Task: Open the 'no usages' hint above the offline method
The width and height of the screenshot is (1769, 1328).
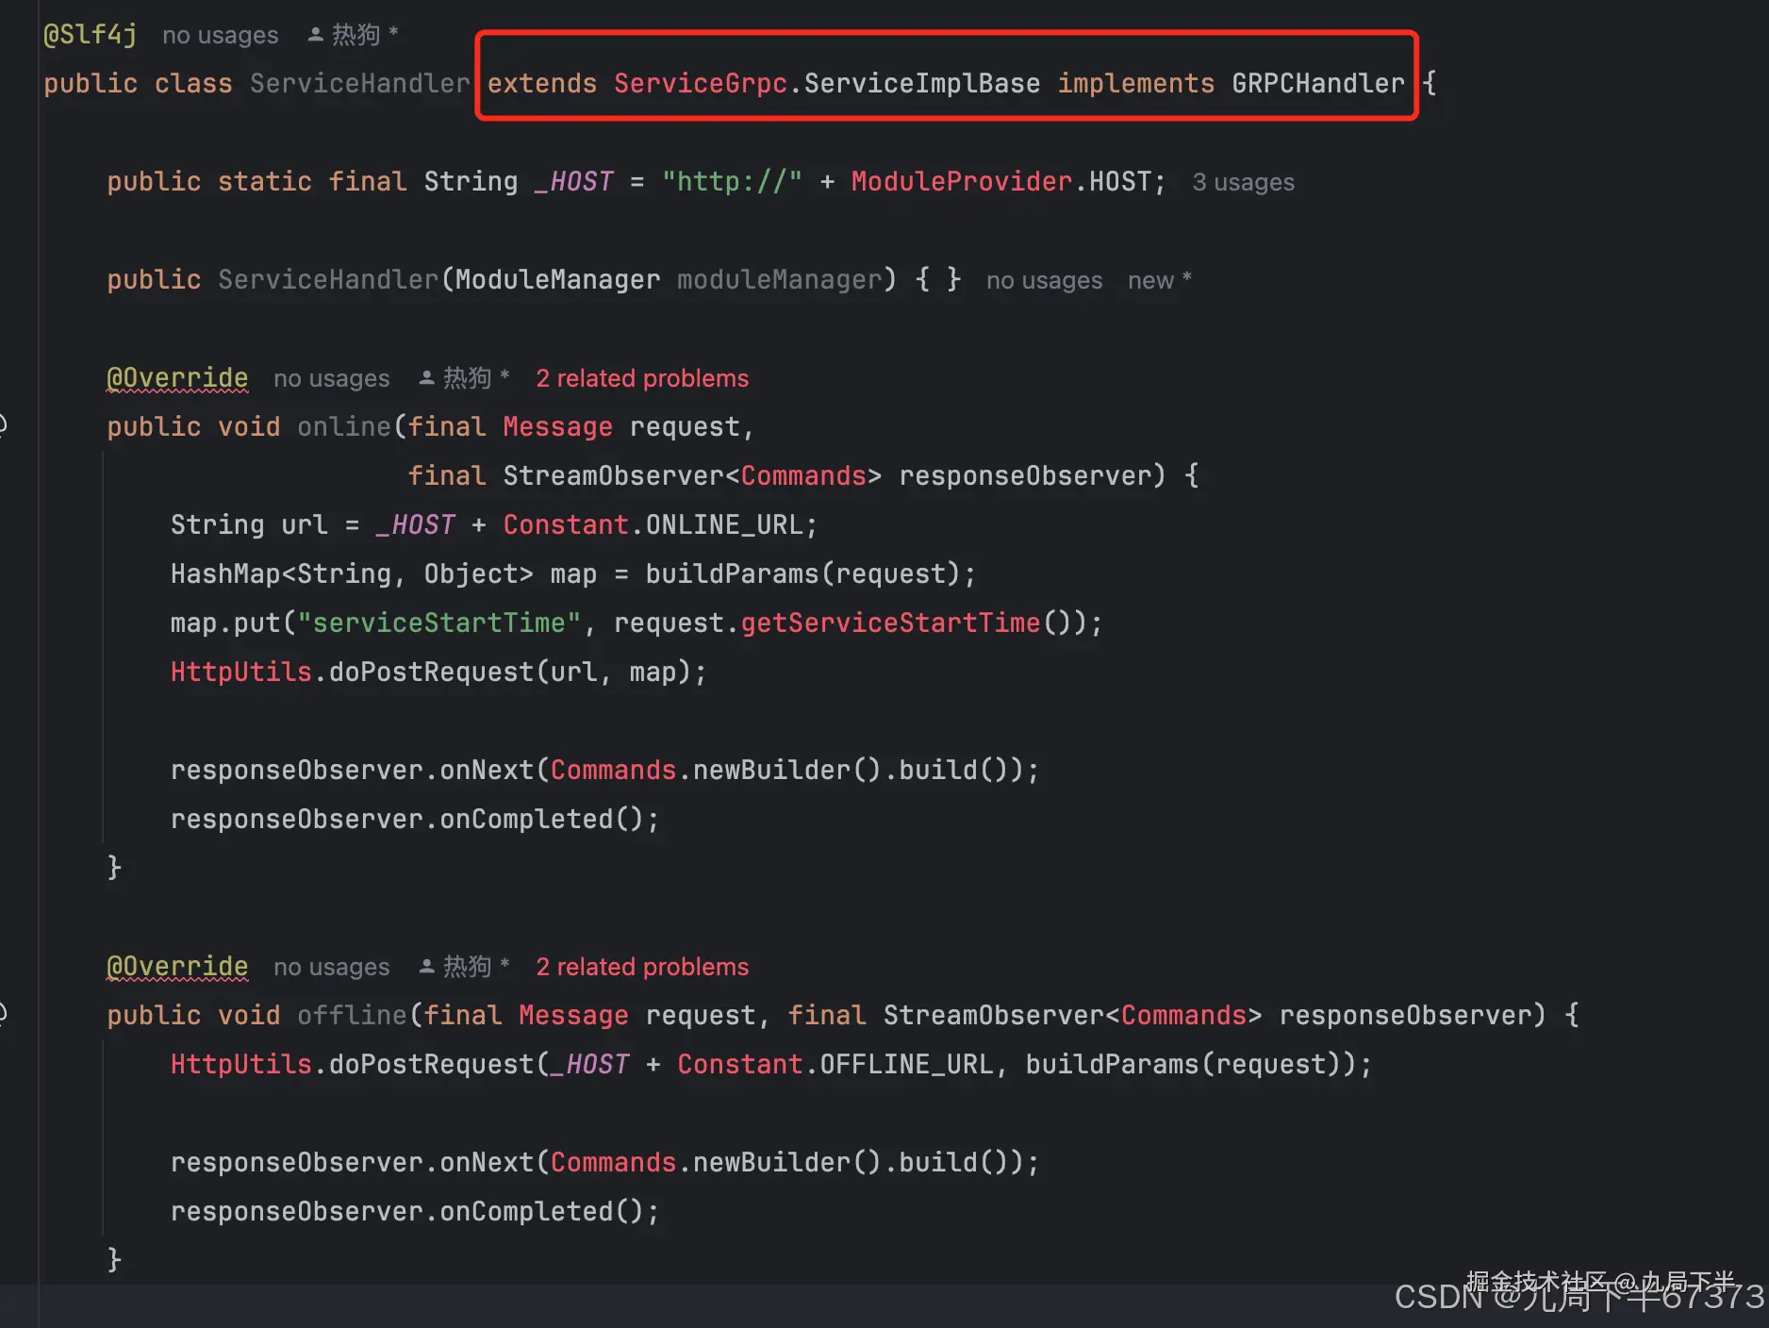Action: (331, 967)
